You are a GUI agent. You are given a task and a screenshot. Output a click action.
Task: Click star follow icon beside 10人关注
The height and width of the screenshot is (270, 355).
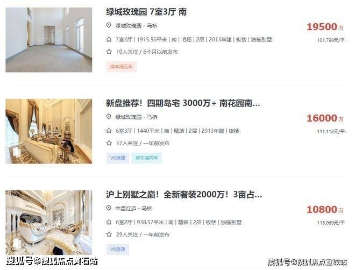109,52
